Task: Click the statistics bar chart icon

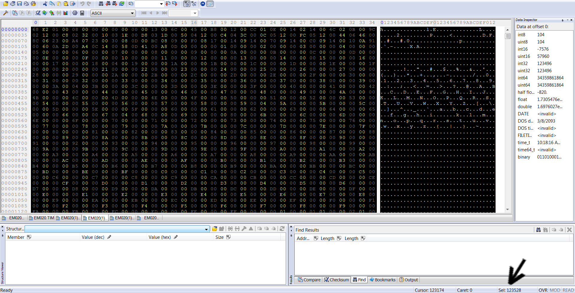Action: coord(66,13)
